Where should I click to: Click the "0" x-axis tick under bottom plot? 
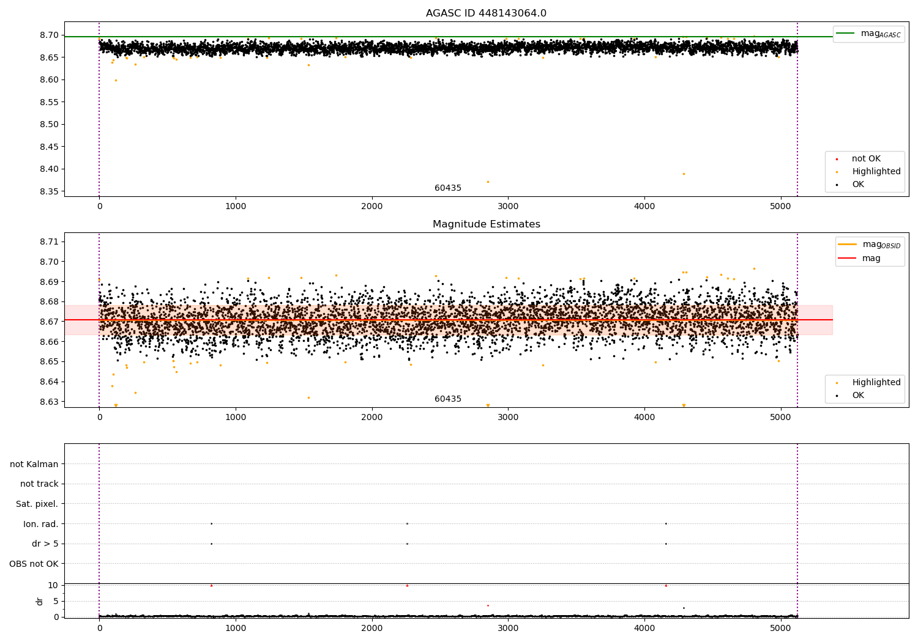point(99,628)
